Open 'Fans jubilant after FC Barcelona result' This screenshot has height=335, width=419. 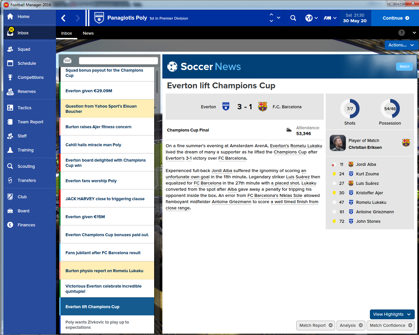[107, 253]
